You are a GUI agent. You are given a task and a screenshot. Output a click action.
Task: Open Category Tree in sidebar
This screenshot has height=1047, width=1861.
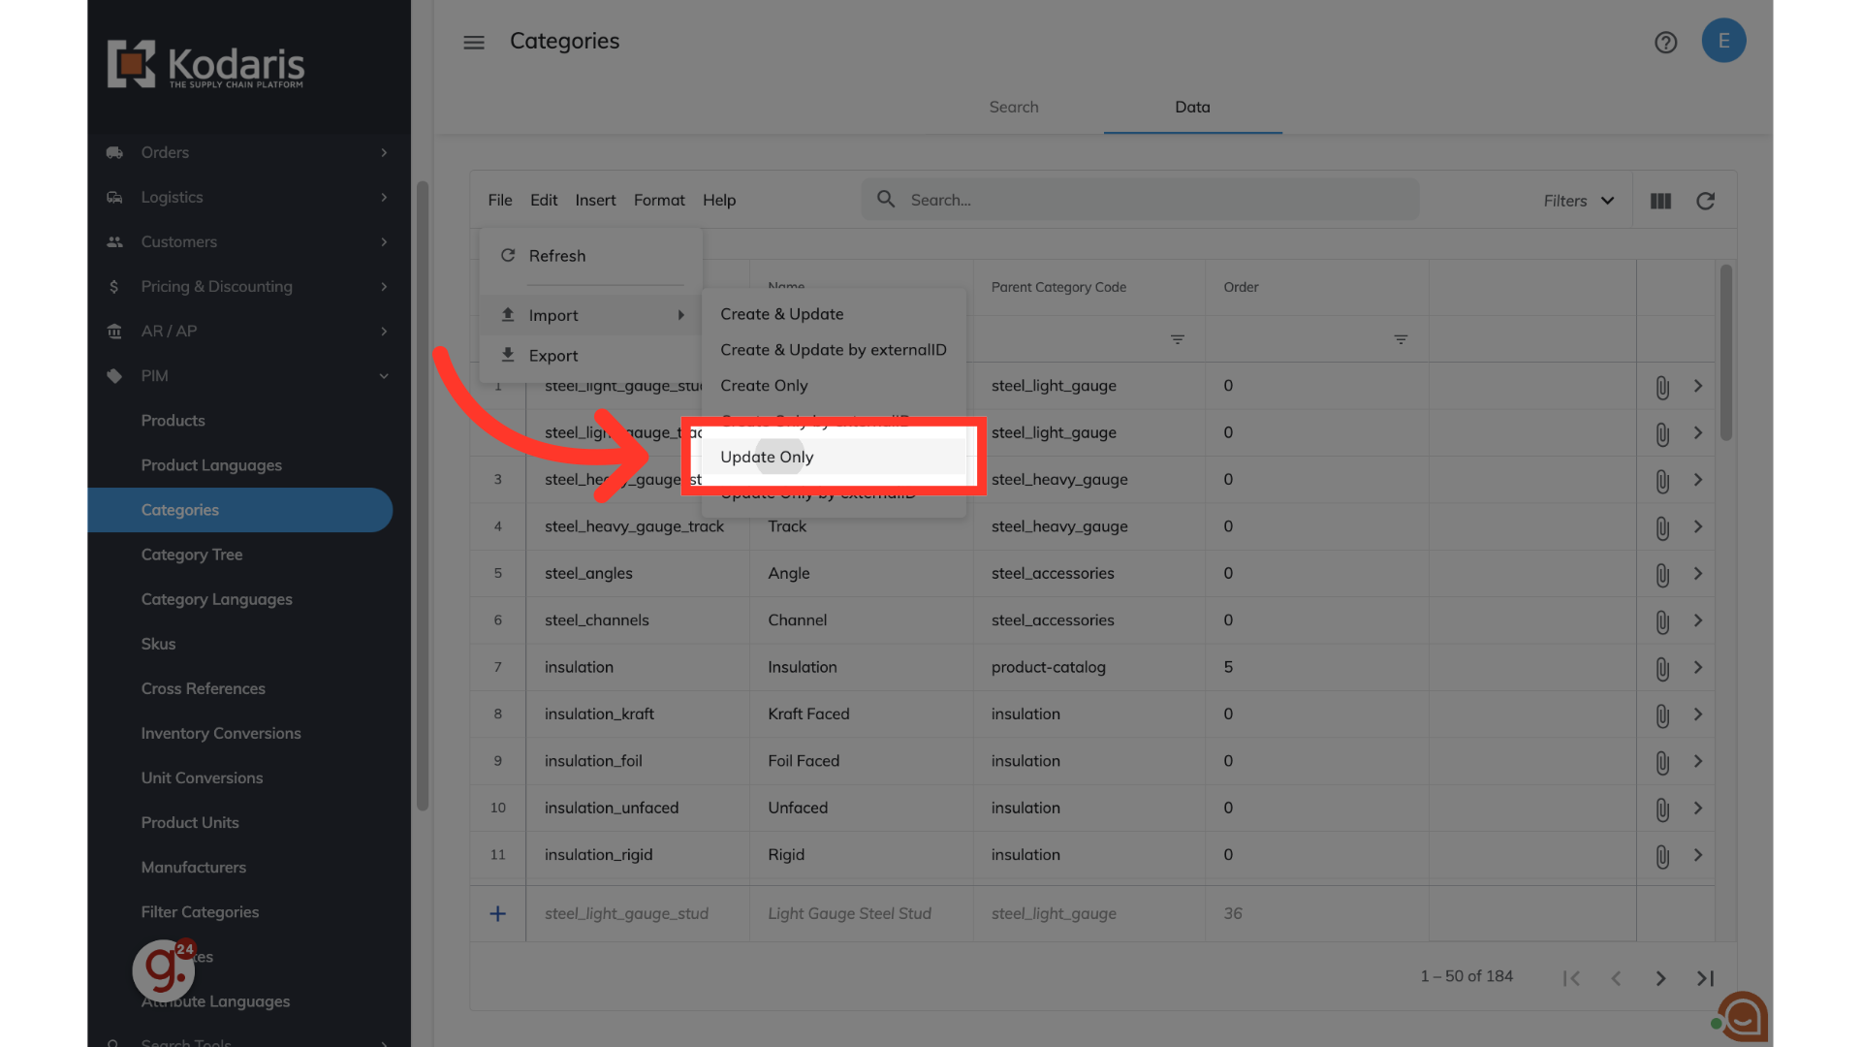point(192,555)
